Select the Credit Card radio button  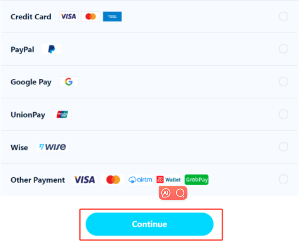coord(283,16)
